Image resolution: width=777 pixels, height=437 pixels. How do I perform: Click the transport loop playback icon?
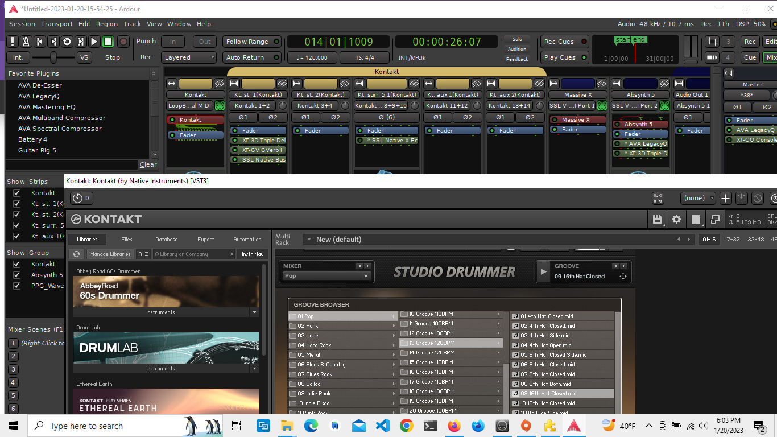[67, 42]
